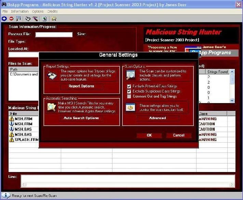This screenshot has height=200, width=243.
Task: Enable Comment Out and Tag Strings checkbox
Action: pos(129,96)
